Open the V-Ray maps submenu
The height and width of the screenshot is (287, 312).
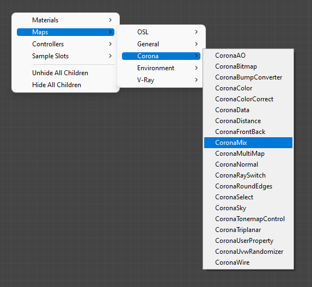tap(161, 80)
